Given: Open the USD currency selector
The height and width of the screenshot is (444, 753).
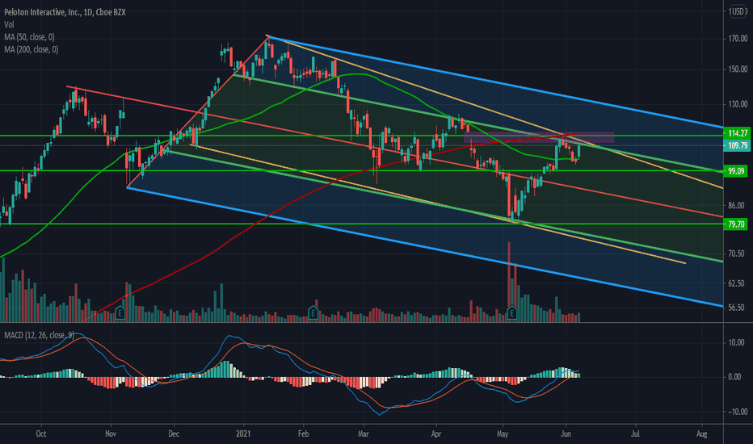Looking at the screenshot, I should click(x=737, y=11).
